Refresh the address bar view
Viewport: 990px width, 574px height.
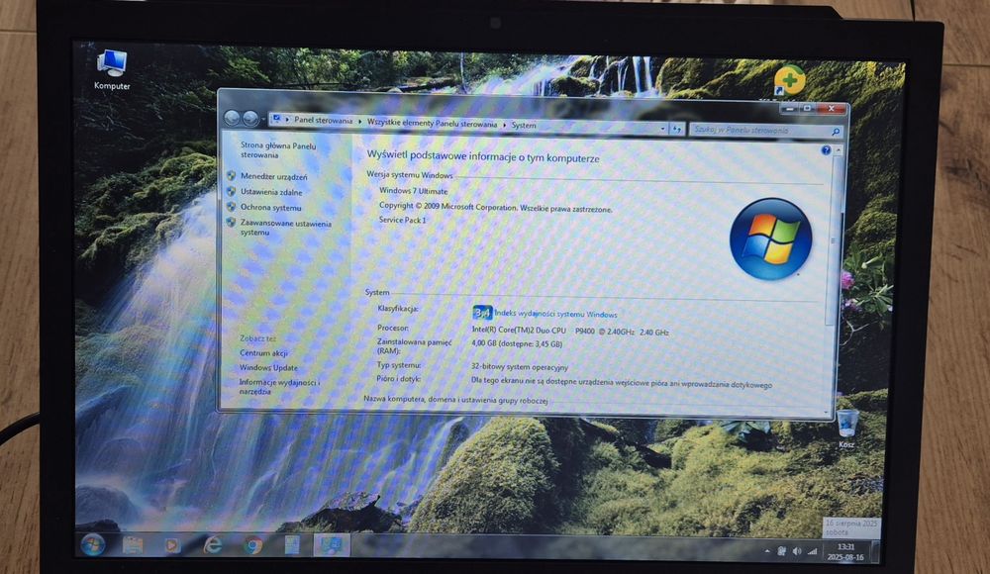pos(676,129)
